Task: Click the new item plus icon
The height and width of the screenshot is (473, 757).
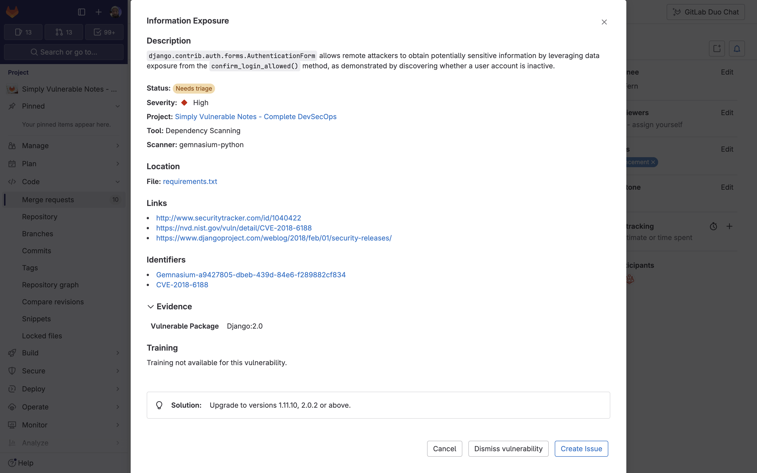Action: [99, 12]
